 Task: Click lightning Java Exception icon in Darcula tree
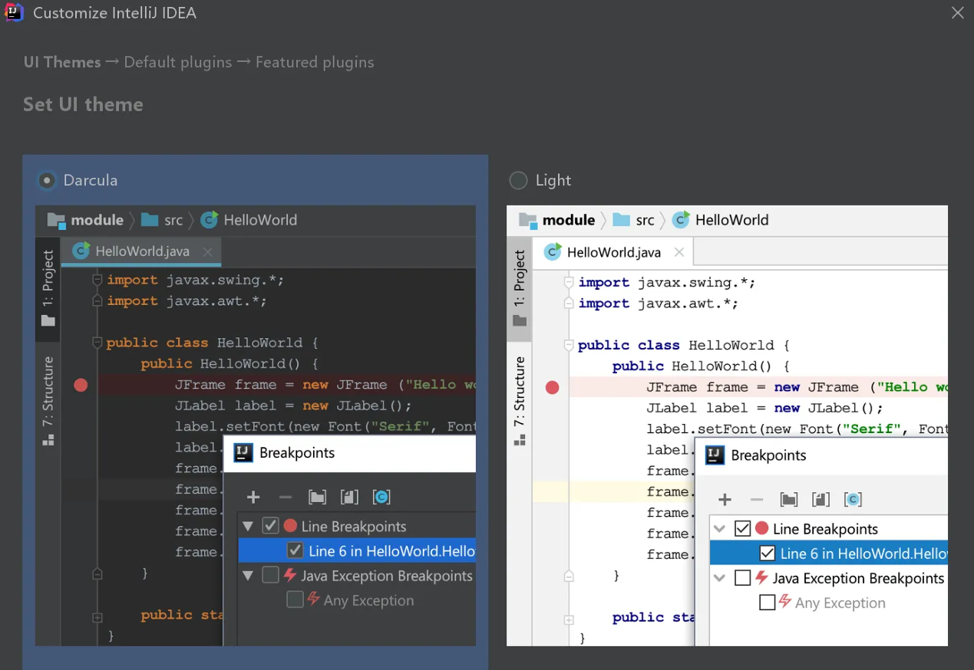click(290, 575)
